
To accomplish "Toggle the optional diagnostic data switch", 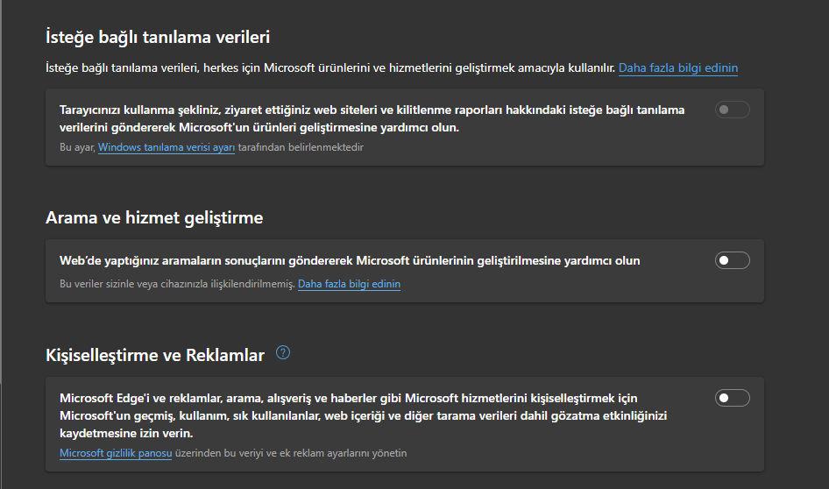I will click(x=733, y=110).
